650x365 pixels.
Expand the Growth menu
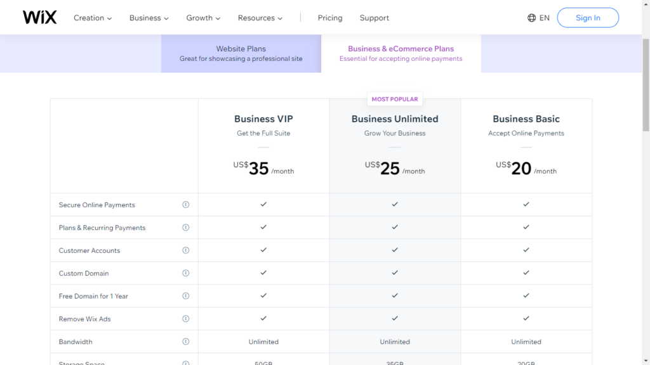[x=203, y=18]
